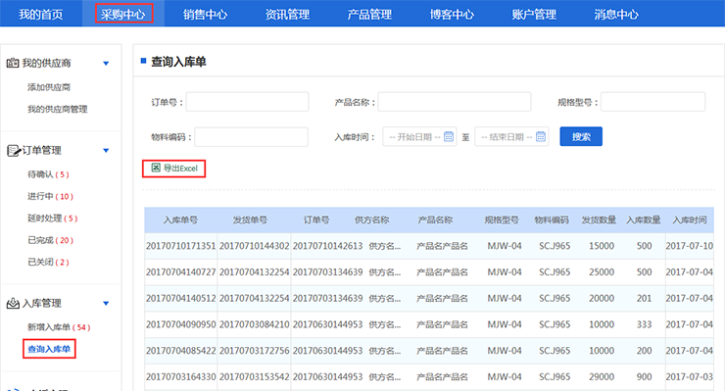Screen dimensions: 725x391
Task: Collapse the 入库管理 section arrow
Action: point(106,304)
